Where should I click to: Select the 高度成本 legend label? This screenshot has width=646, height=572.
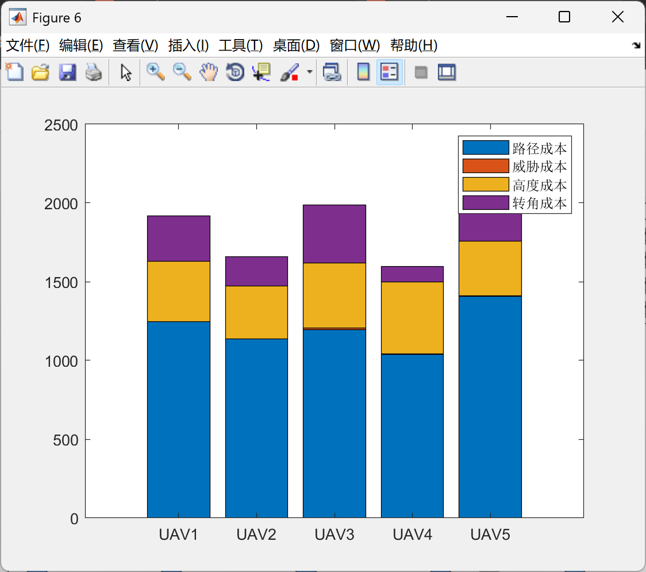540,185
